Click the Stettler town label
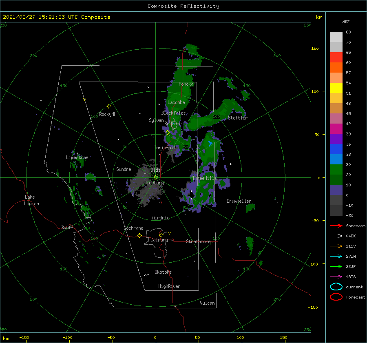 coord(238,118)
